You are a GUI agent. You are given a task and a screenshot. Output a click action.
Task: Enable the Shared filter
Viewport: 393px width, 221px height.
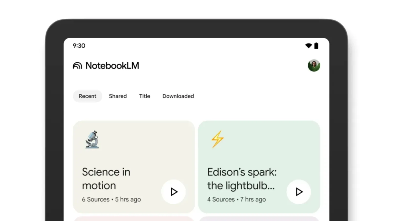pos(118,96)
